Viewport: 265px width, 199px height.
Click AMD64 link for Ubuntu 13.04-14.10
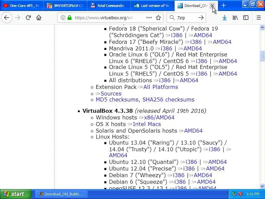pyautogui.click(x=118, y=155)
